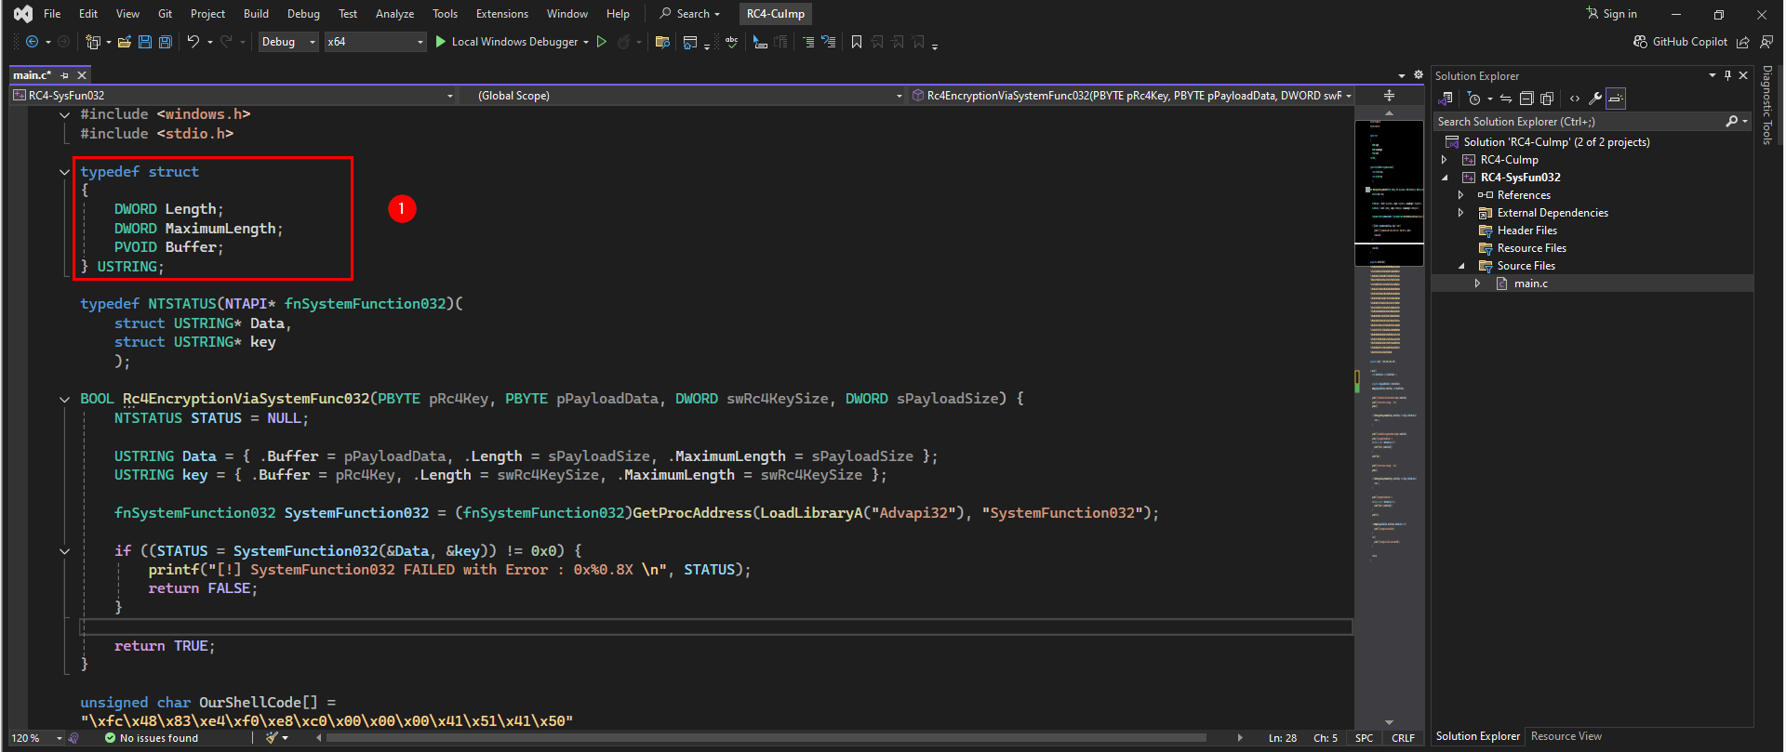This screenshot has height=752, width=1786.
Task: Navigate backward with the circled back arrow
Action: tap(32, 42)
